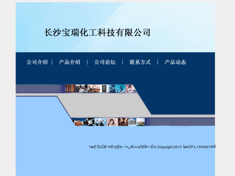Go to the 产品介绍 page
This screenshot has width=235, height=176.
(x=69, y=62)
